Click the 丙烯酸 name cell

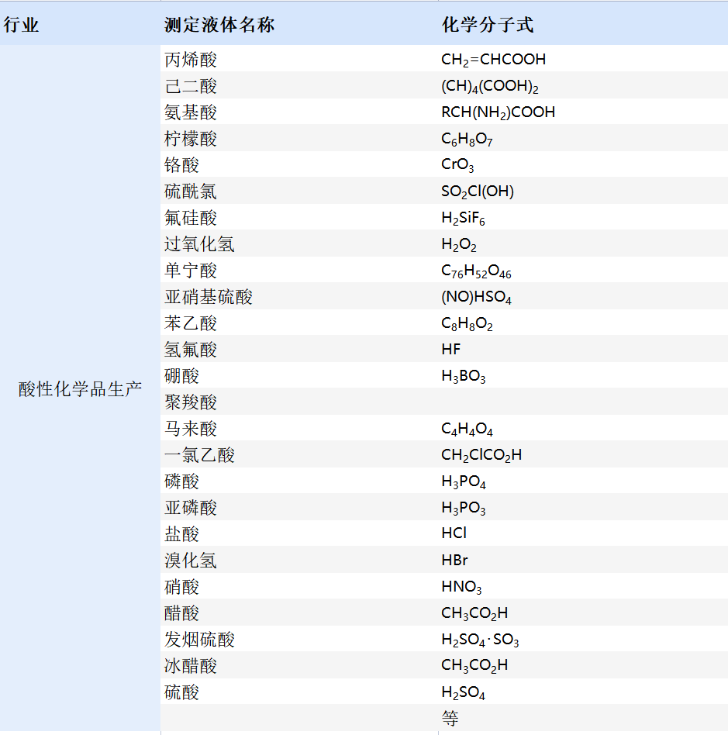point(191,60)
